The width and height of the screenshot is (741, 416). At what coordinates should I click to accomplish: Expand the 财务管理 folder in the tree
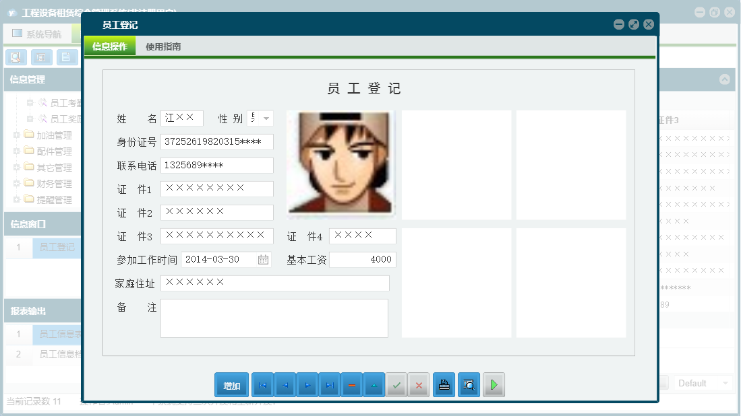[17, 184]
